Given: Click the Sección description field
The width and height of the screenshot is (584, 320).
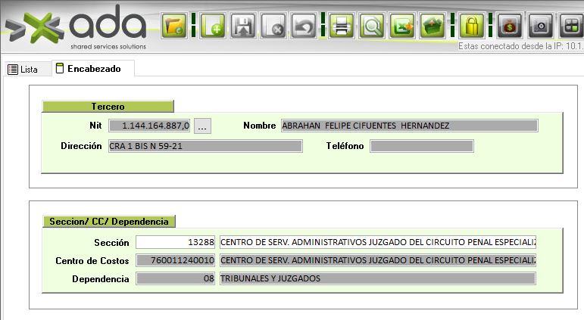Looking at the screenshot, I should pyautogui.click(x=378, y=242).
